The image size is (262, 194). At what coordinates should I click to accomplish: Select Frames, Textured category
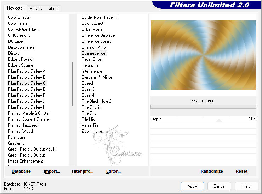pyautogui.click(x=23, y=125)
